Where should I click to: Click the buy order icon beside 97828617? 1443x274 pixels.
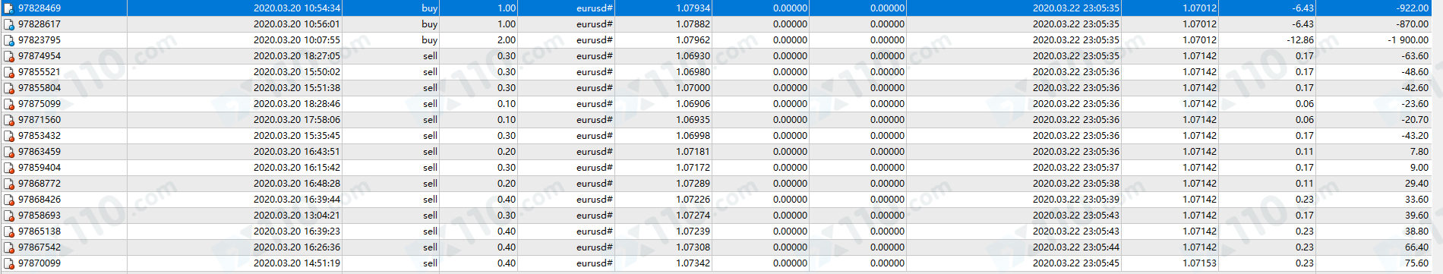pyautogui.click(x=9, y=24)
